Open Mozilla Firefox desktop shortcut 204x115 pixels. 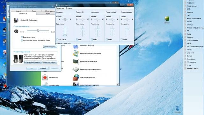[x=4, y=19]
